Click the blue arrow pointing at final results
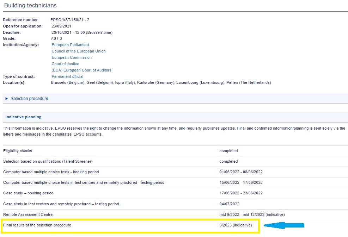 (284, 226)
